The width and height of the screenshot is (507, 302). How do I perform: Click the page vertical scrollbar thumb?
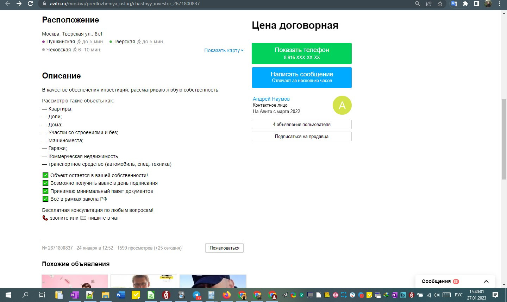(504, 140)
